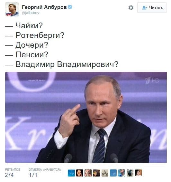The image size is (171, 182).
Task: Click the follow person icon inside Читать
Action: click(144, 8)
